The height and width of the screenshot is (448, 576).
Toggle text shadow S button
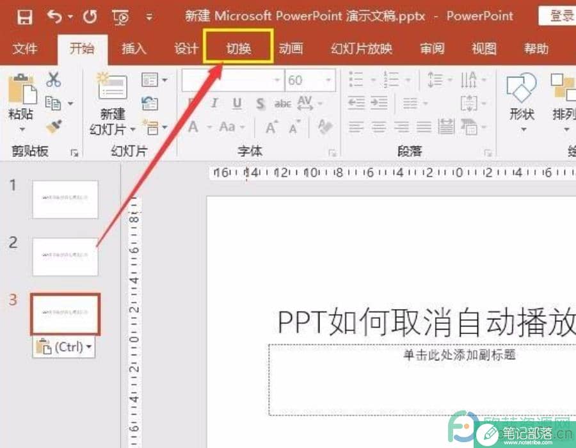coord(260,104)
